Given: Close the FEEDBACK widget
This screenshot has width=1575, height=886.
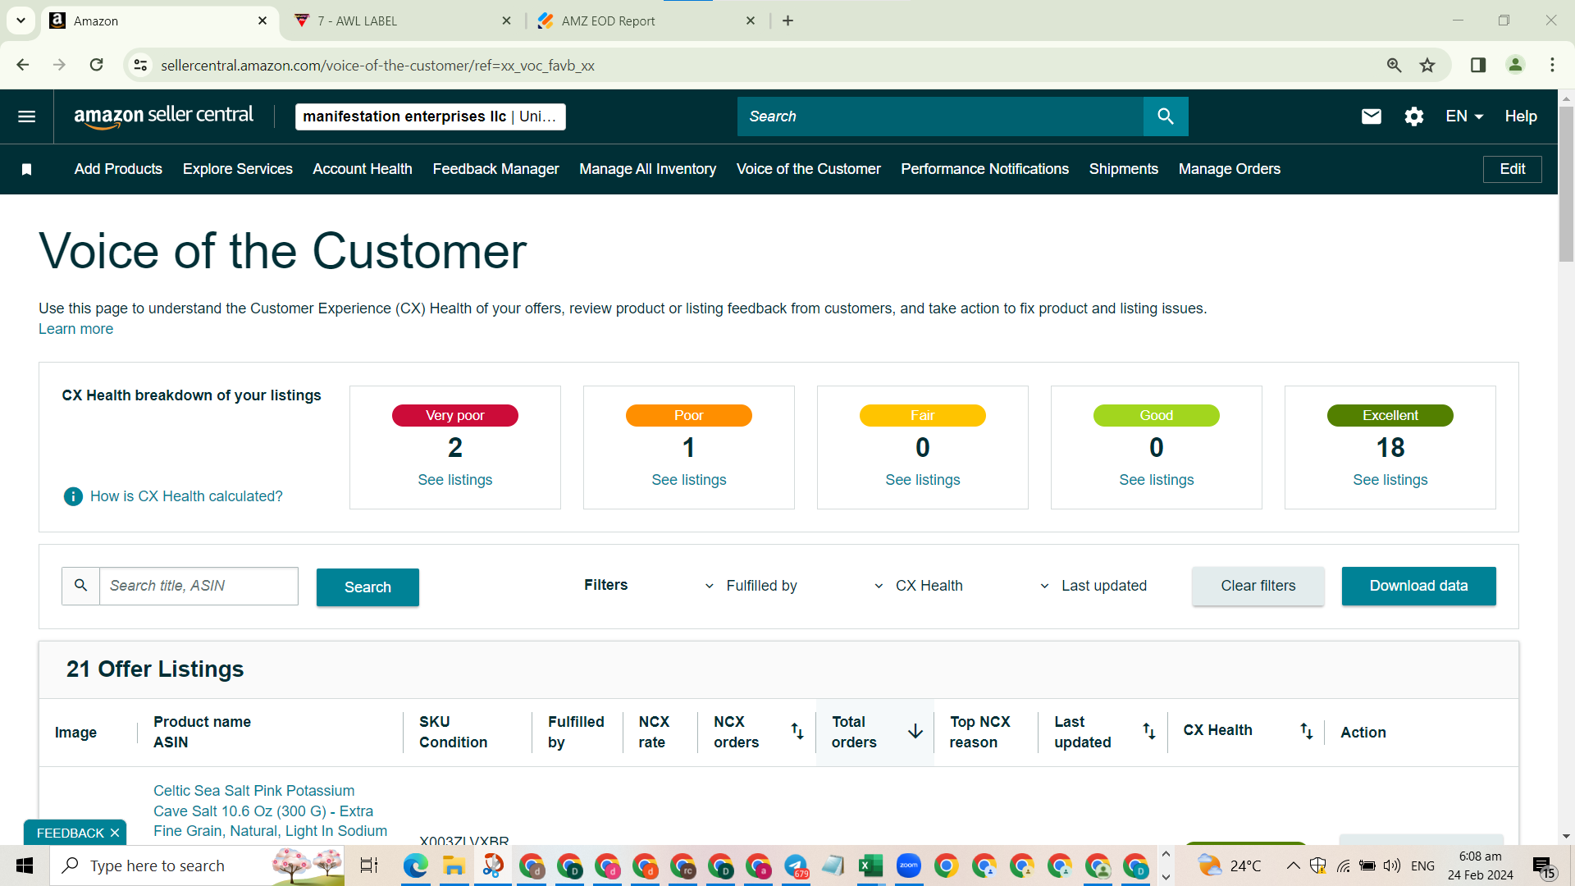Looking at the screenshot, I should pyautogui.click(x=115, y=833).
